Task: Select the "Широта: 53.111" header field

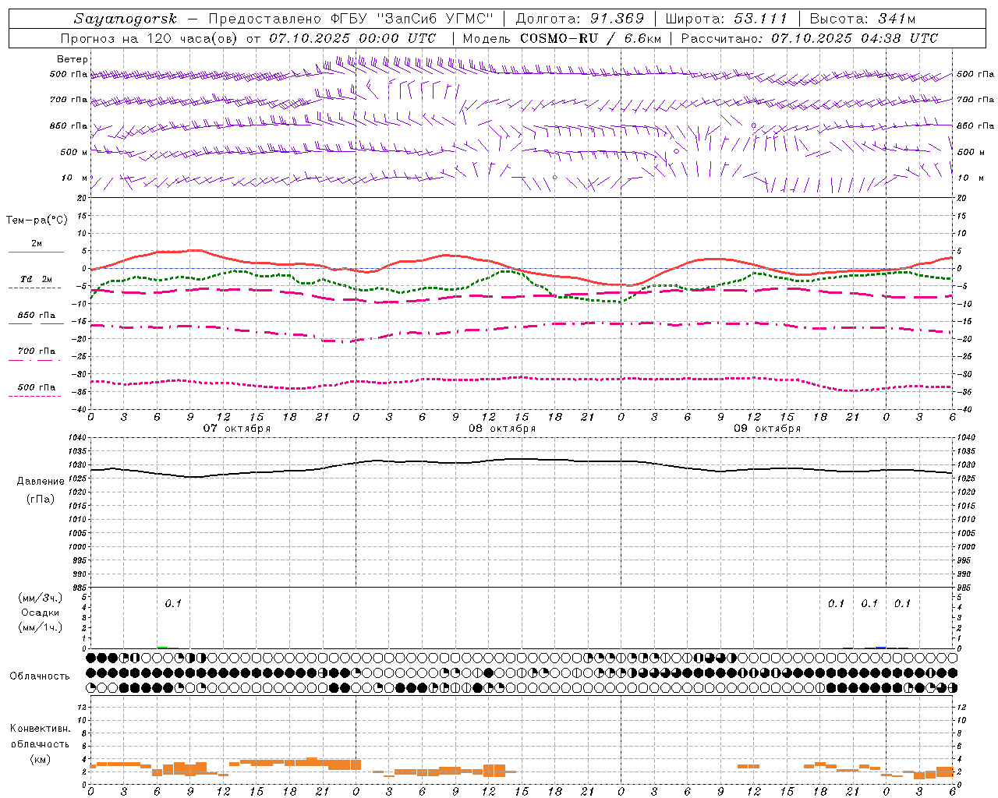Action: tap(727, 19)
